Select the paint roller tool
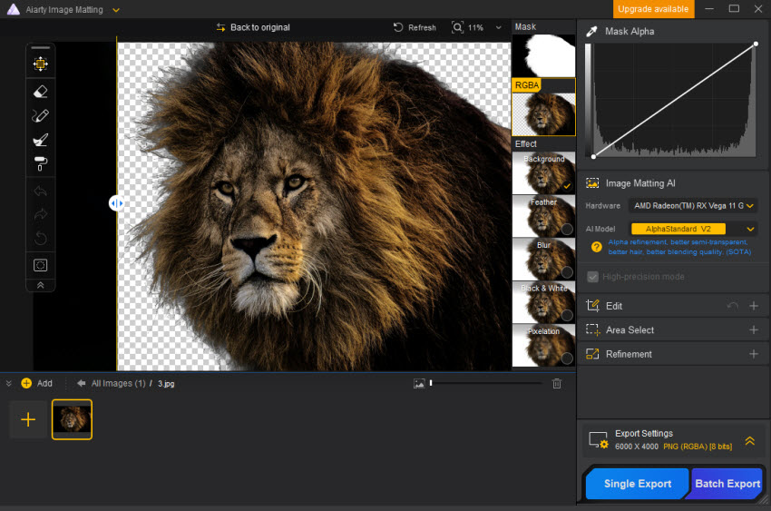Viewport: 771px width, 511px height. click(x=40, y=163)
